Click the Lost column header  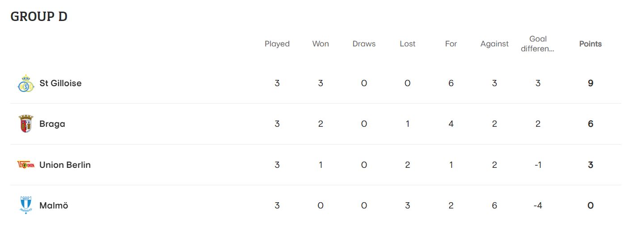tap(407, 44)
